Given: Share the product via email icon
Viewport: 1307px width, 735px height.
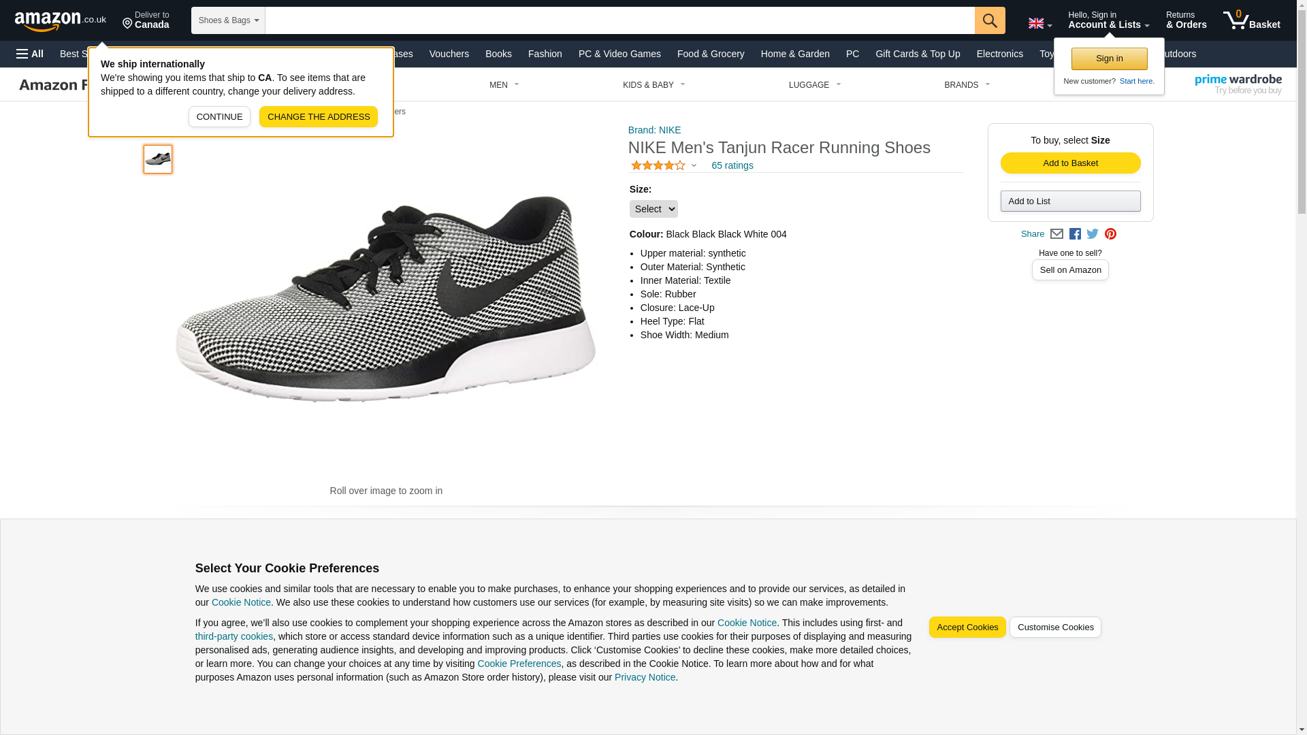Looking at the screenshot, I should tap(1056, 234).
